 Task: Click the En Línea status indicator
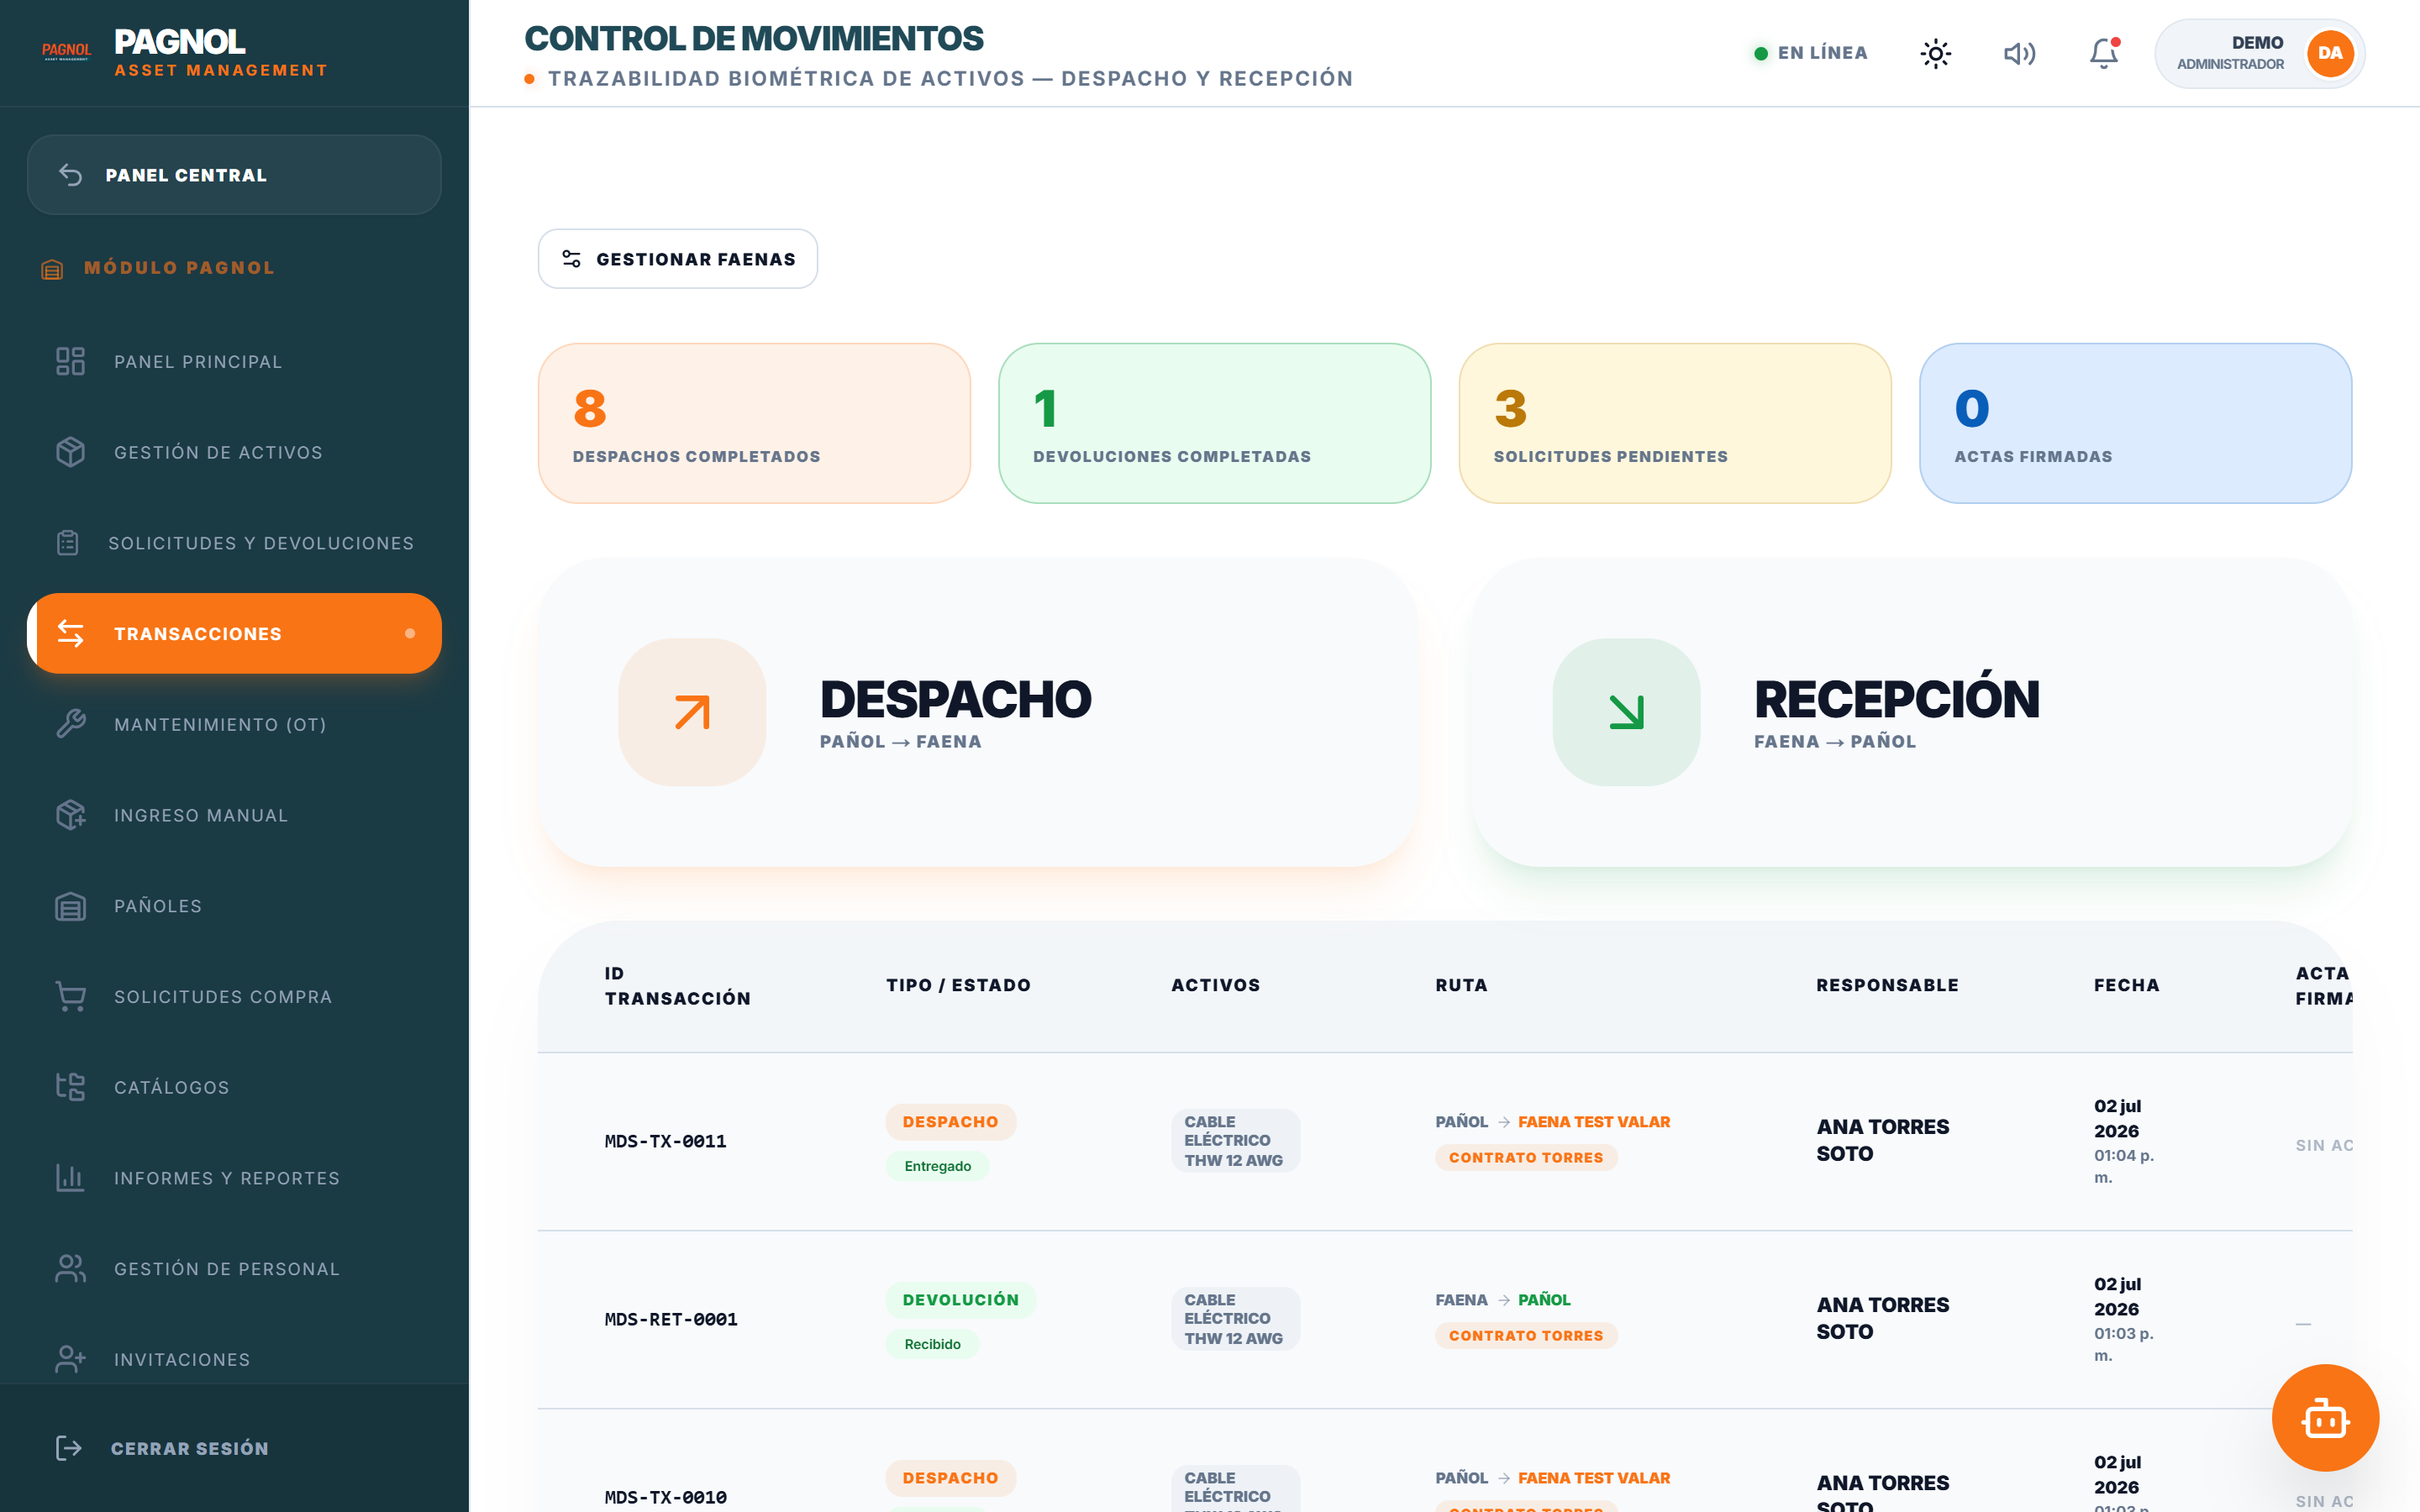[x=1811, y=53]
